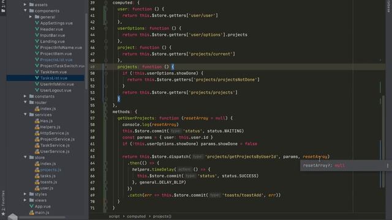Click project tree horizontal scrollbar

42,218
